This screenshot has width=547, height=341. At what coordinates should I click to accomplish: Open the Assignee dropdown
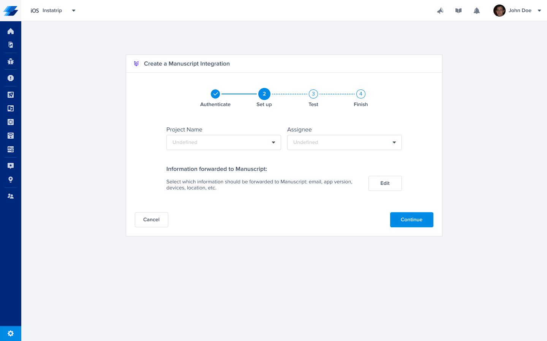[x=345, y=142]
